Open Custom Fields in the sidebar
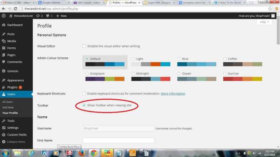Image resolution: width=280 pixels, height=157 pixels. click(x=16, y=135)
